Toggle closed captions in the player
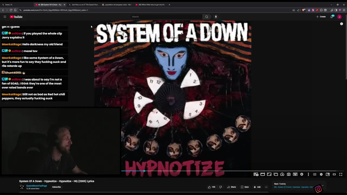347x195 pixels. [315, 174]
